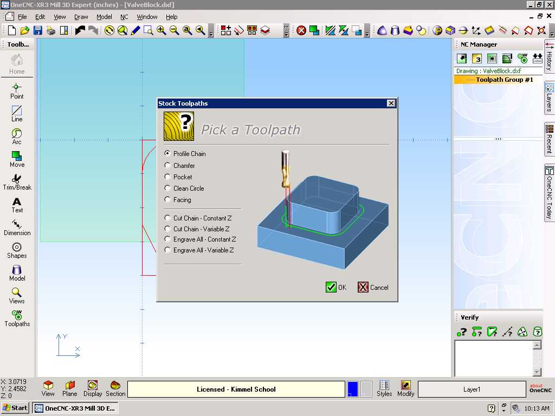555x416 pixels.
Task: Open the Draw menu
Action: point(81,17)
